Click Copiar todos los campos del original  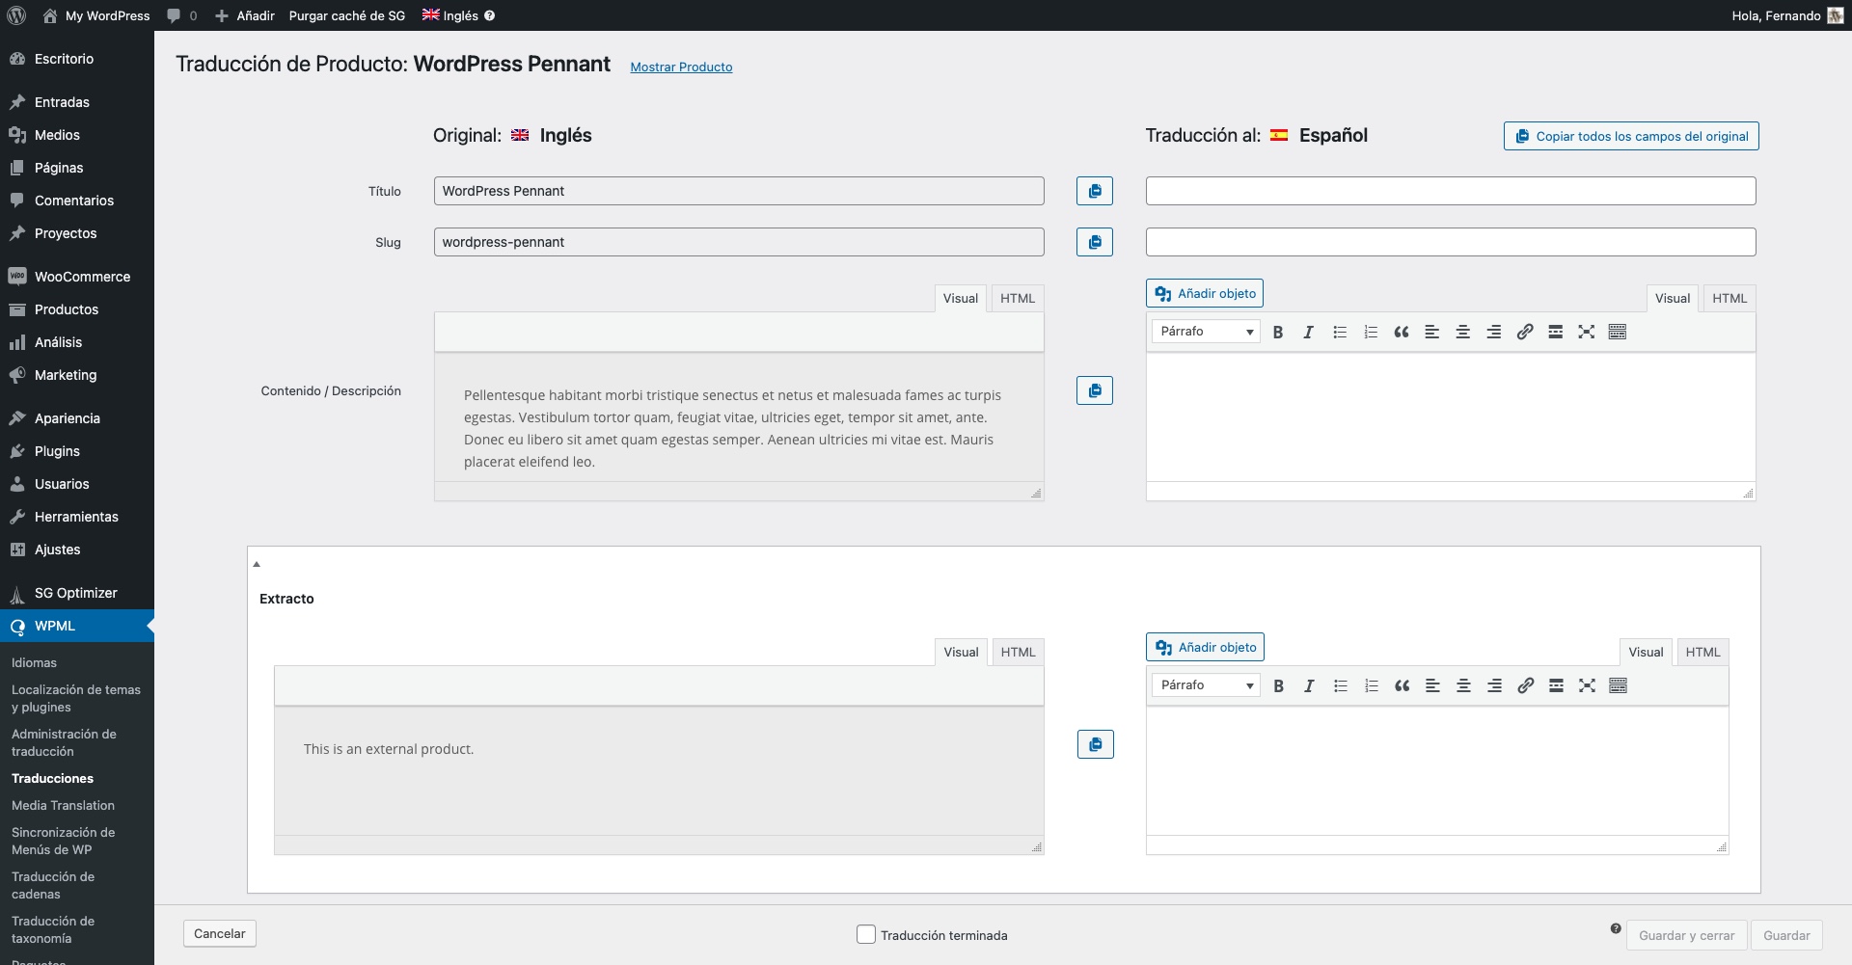pyautogui.click(x=1630, y=136)
